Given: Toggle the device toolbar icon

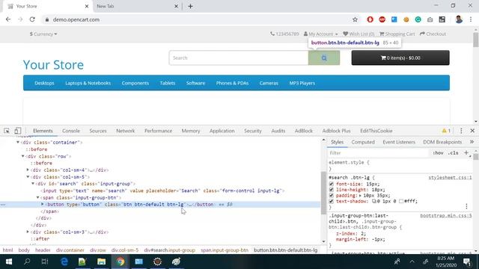Looking at the screenshot, I should pyautogui.click(x=18, y=131).
